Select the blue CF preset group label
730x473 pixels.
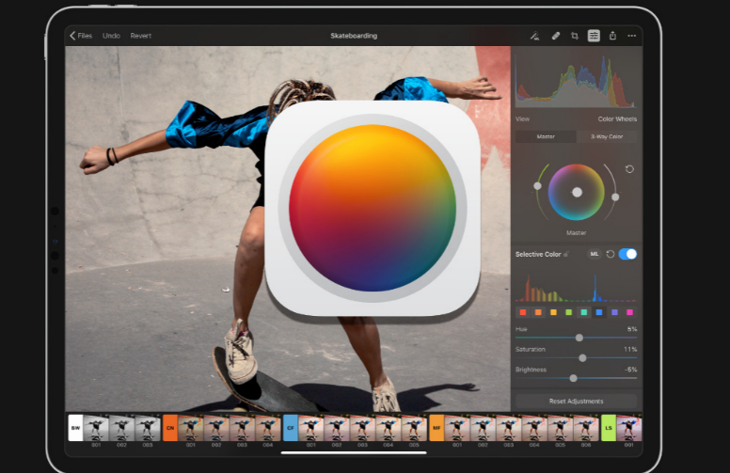290,428
